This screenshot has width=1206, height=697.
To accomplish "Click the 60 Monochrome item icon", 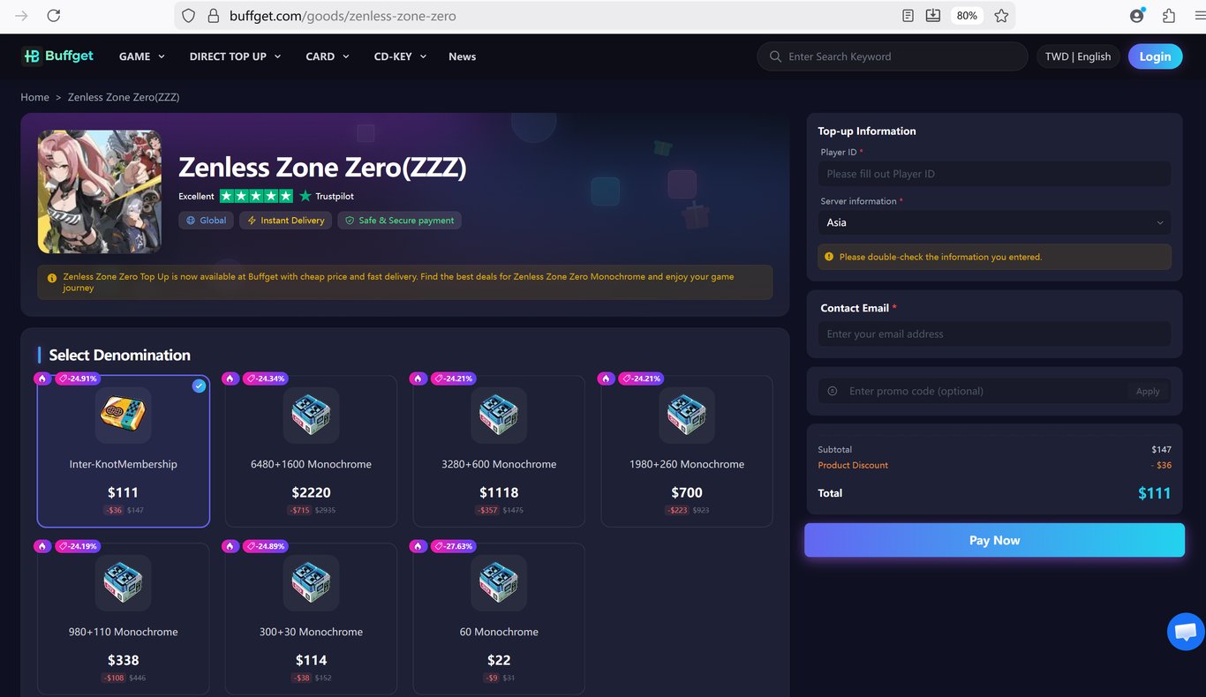I will coord(499,583).
